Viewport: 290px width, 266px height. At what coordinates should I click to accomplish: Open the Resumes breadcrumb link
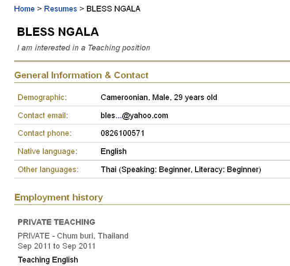coord(60,9)
